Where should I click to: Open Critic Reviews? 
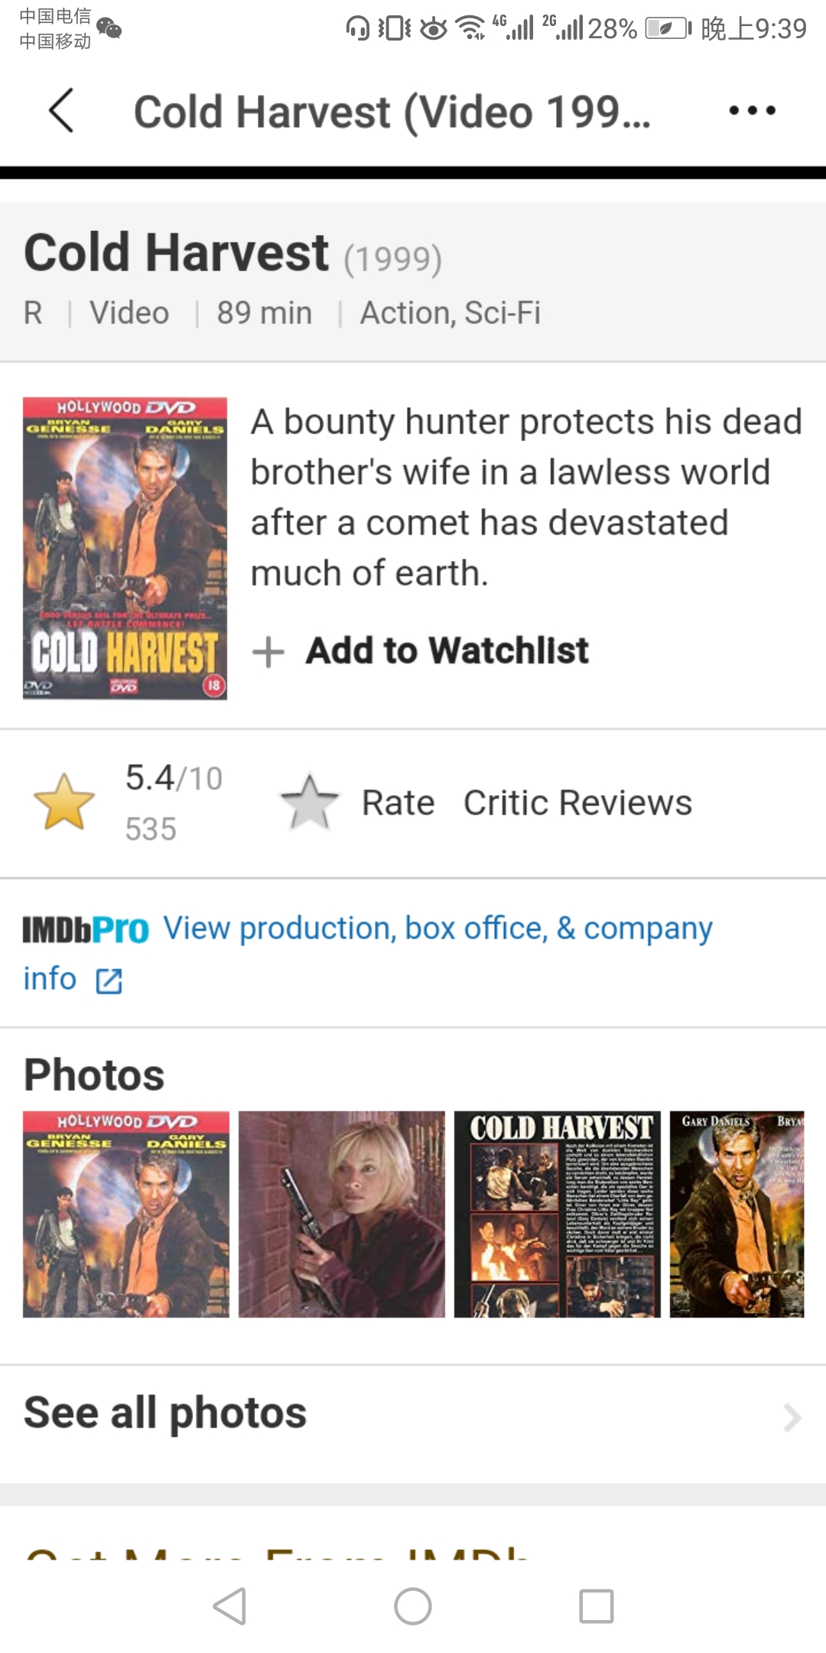coord(577,803)
